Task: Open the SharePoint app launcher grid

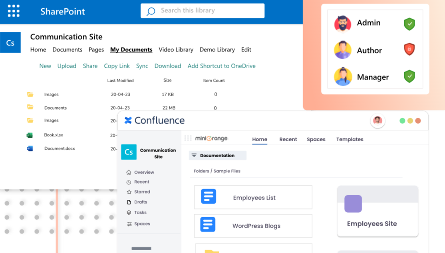Action: 13,10
